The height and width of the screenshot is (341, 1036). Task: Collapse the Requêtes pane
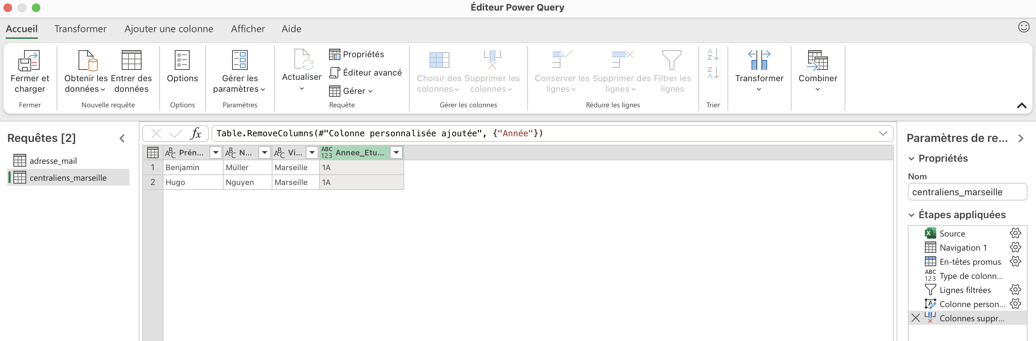pos(122,138)
